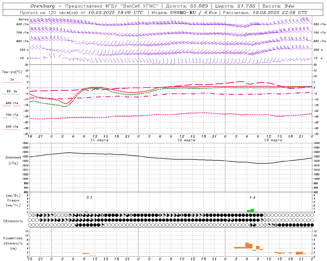The image size is (327, 261).
Task: Click the red 2m temperature curve minimum
Action: coord(66,103)
